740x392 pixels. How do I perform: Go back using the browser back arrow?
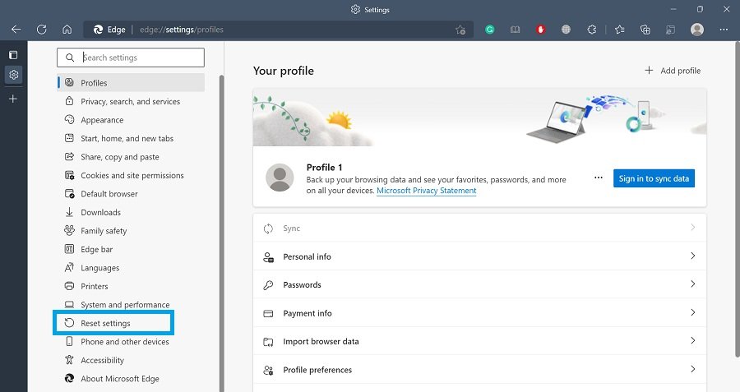[x=16, y=30]
